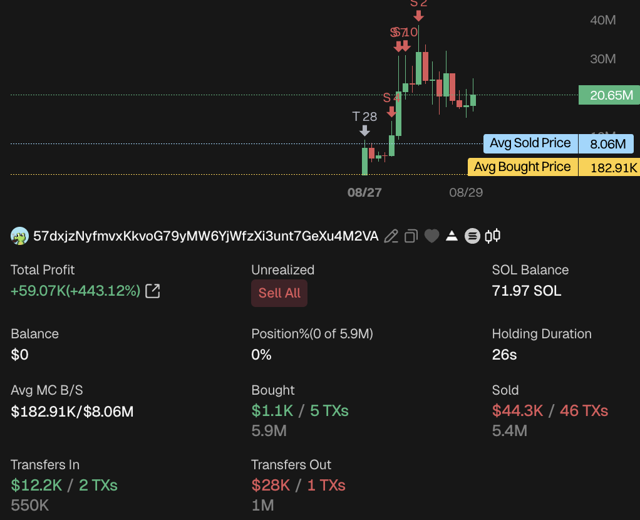Click the 5.4M sold amount text
Viewport: 640px width, 520px height.
(x=509, y=431)
